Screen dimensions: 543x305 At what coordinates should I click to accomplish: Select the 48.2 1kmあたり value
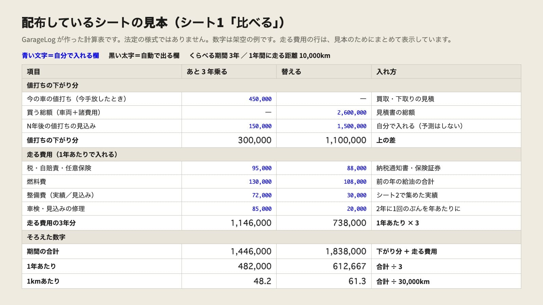262,281
